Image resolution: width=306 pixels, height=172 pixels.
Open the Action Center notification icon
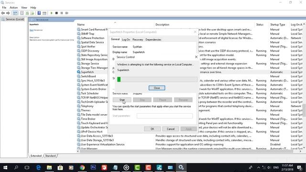click(299, 168)
